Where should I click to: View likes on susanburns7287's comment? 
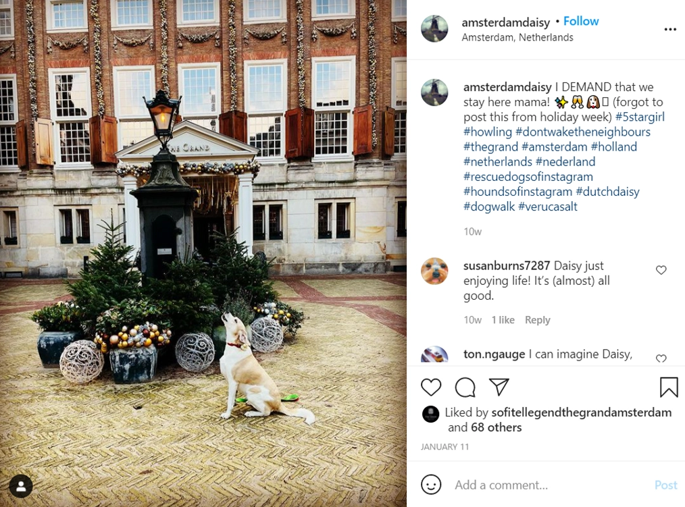tap(503, 320)
